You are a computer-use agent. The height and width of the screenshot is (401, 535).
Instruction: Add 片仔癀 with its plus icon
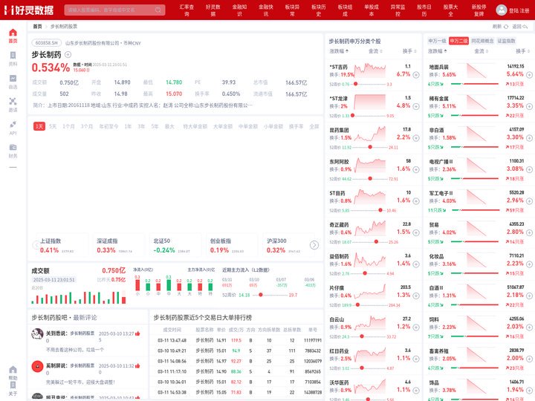click(x=416, y=296)
